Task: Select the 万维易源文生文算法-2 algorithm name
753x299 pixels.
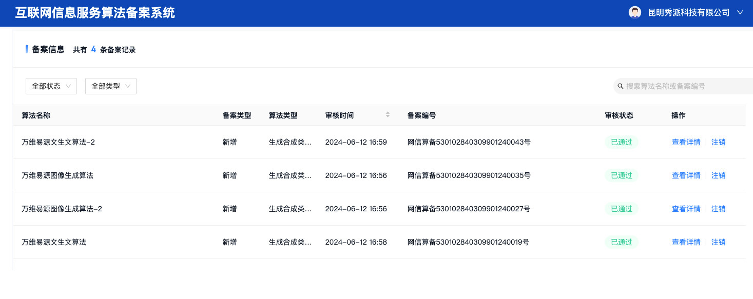Action: click(58, 142)
